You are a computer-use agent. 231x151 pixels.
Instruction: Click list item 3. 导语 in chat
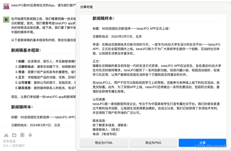[46, 72]
